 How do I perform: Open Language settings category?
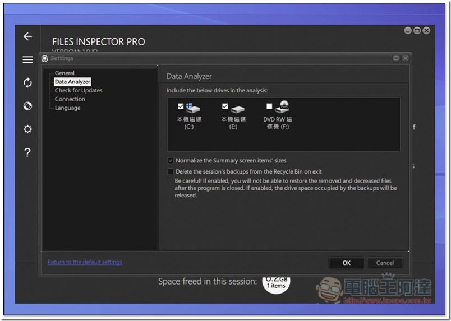67,108
